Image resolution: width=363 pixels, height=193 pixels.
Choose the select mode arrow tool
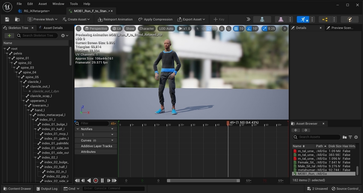(198, 29)
